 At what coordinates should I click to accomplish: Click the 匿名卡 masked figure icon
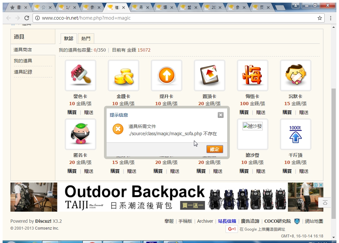click(x=81, y=134)
